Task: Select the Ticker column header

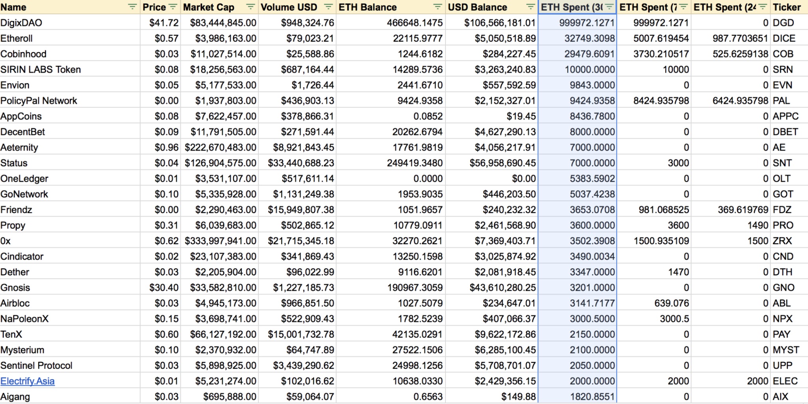Action: point(789,7)
